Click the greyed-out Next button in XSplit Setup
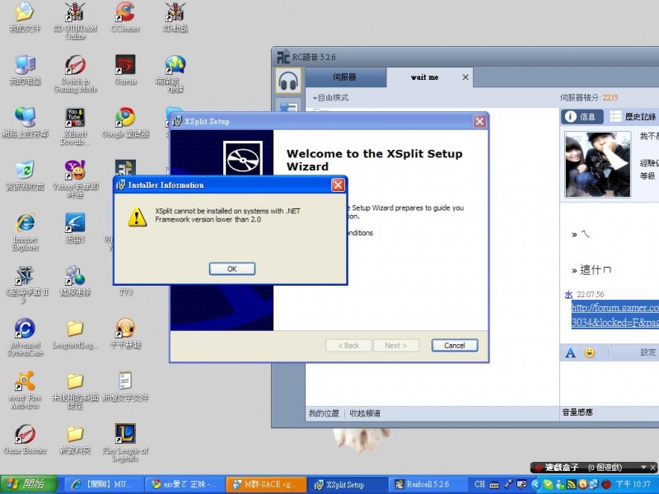Image resolution: width=659 pixels, height=494 pixels. pos(396,345)
